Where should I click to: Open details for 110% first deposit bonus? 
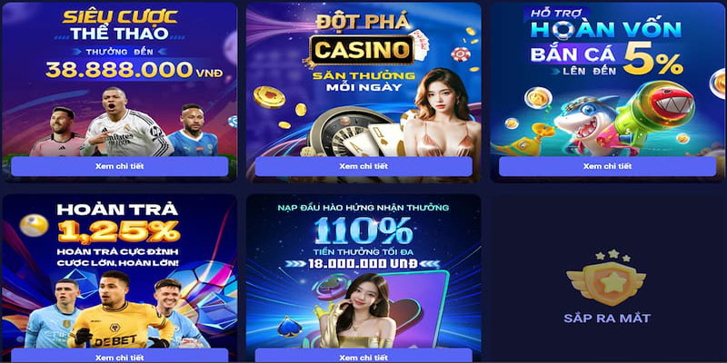coord(363,357)
